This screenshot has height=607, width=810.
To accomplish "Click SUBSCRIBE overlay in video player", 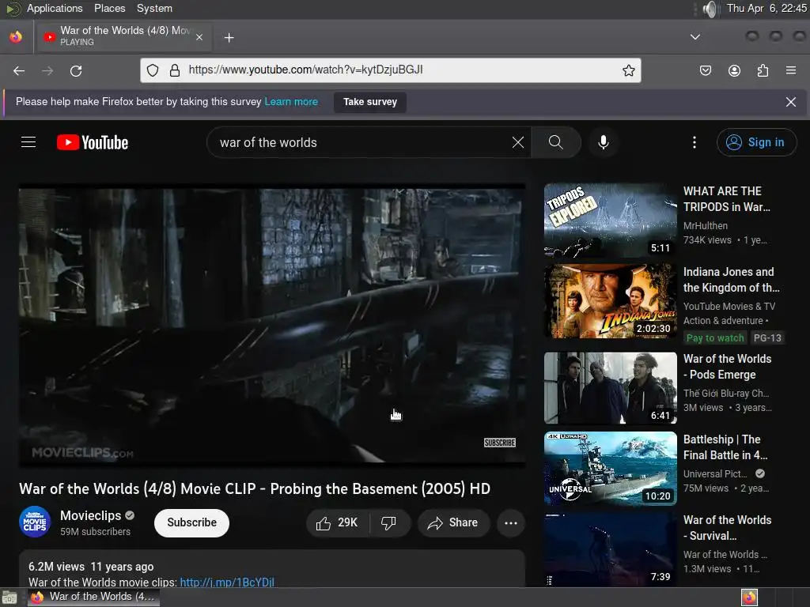I will point(500,443).
